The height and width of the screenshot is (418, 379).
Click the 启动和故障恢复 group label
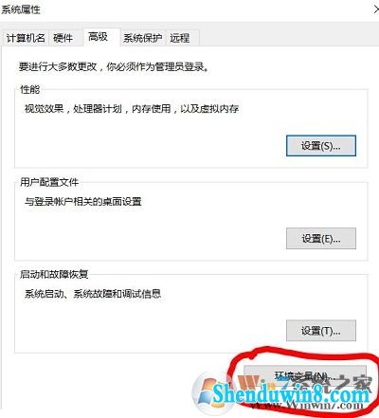(x=54, y=274)
